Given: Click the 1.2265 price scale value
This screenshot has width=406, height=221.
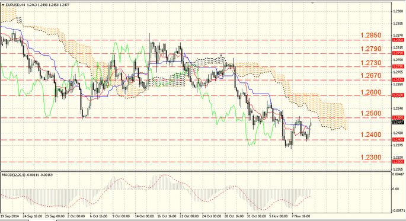Looking at the screenshot, I should coord(398,169).
